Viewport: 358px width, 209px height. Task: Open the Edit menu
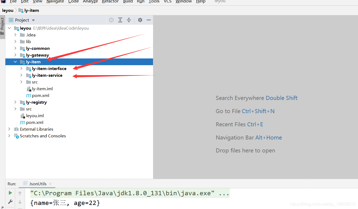pos(25,1)
